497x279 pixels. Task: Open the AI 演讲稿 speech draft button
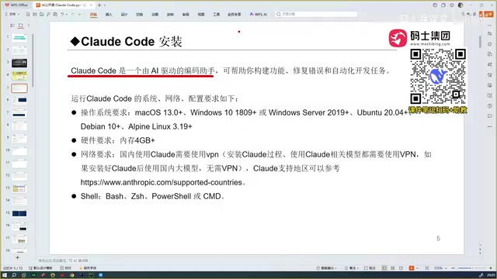coord(78,260)
